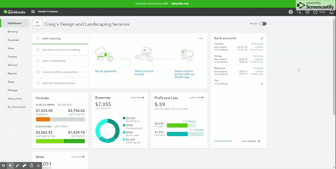Select the Screencastify pen drawing tool
Image resolution: width=336 pixels, height=169 pixels.
coord(17,166)
